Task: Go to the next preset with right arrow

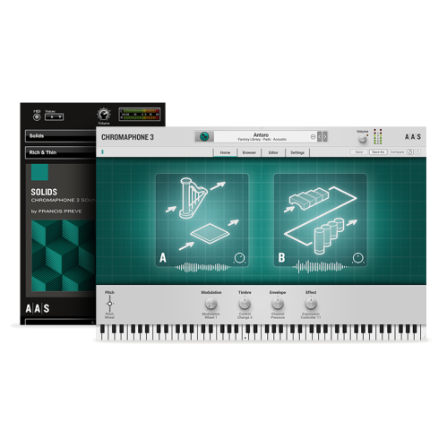Action: point(325,137)
